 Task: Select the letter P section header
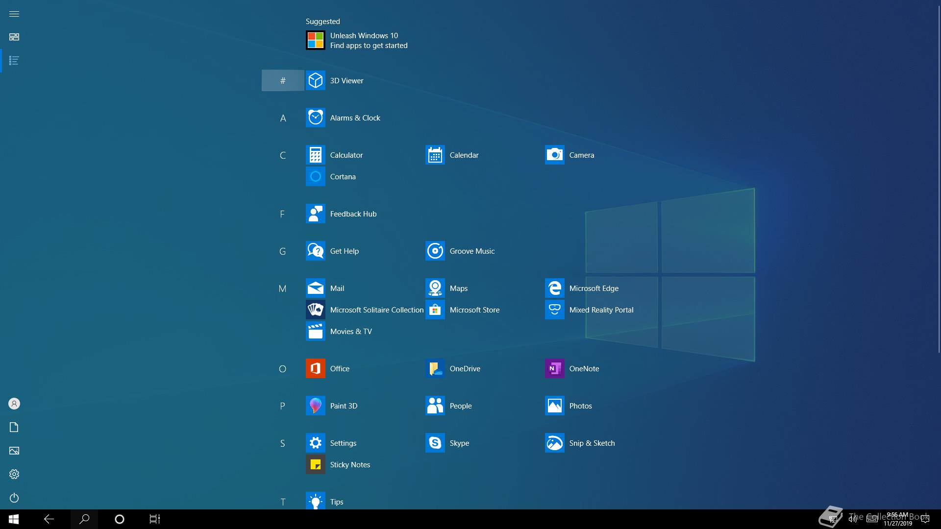pos(283,406)
